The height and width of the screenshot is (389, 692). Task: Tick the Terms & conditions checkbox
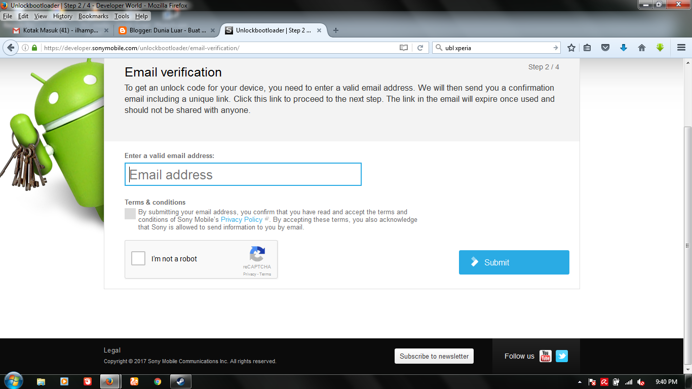click(x=130, y=214)
